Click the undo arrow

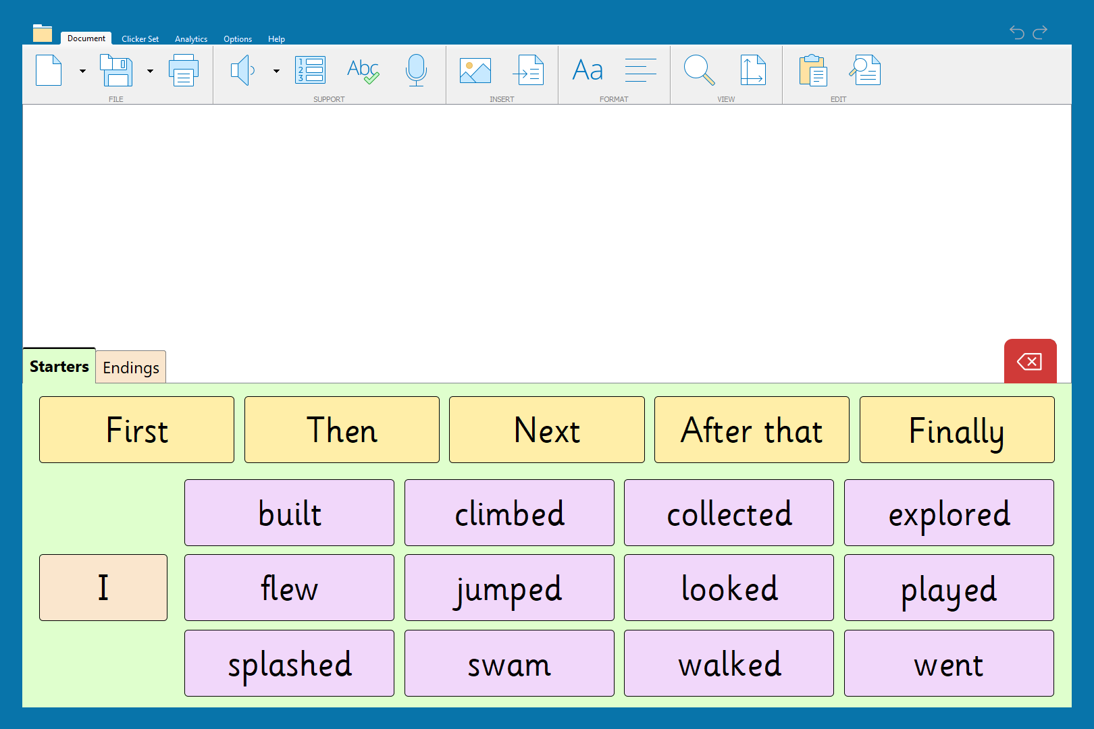1016,32
